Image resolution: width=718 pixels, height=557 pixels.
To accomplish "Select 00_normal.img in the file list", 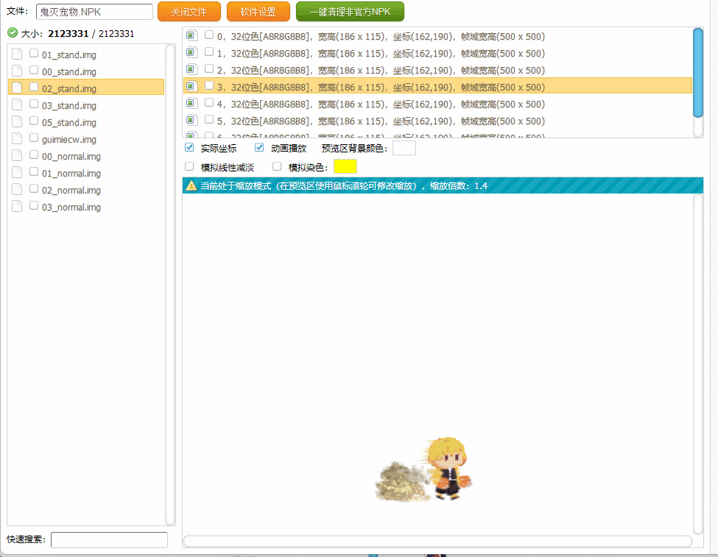I will (x=86, y=155).
